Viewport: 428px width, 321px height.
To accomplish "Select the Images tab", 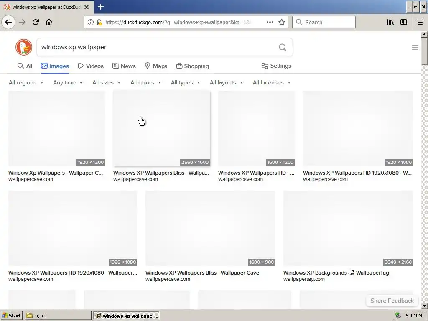I will point(55,66).
